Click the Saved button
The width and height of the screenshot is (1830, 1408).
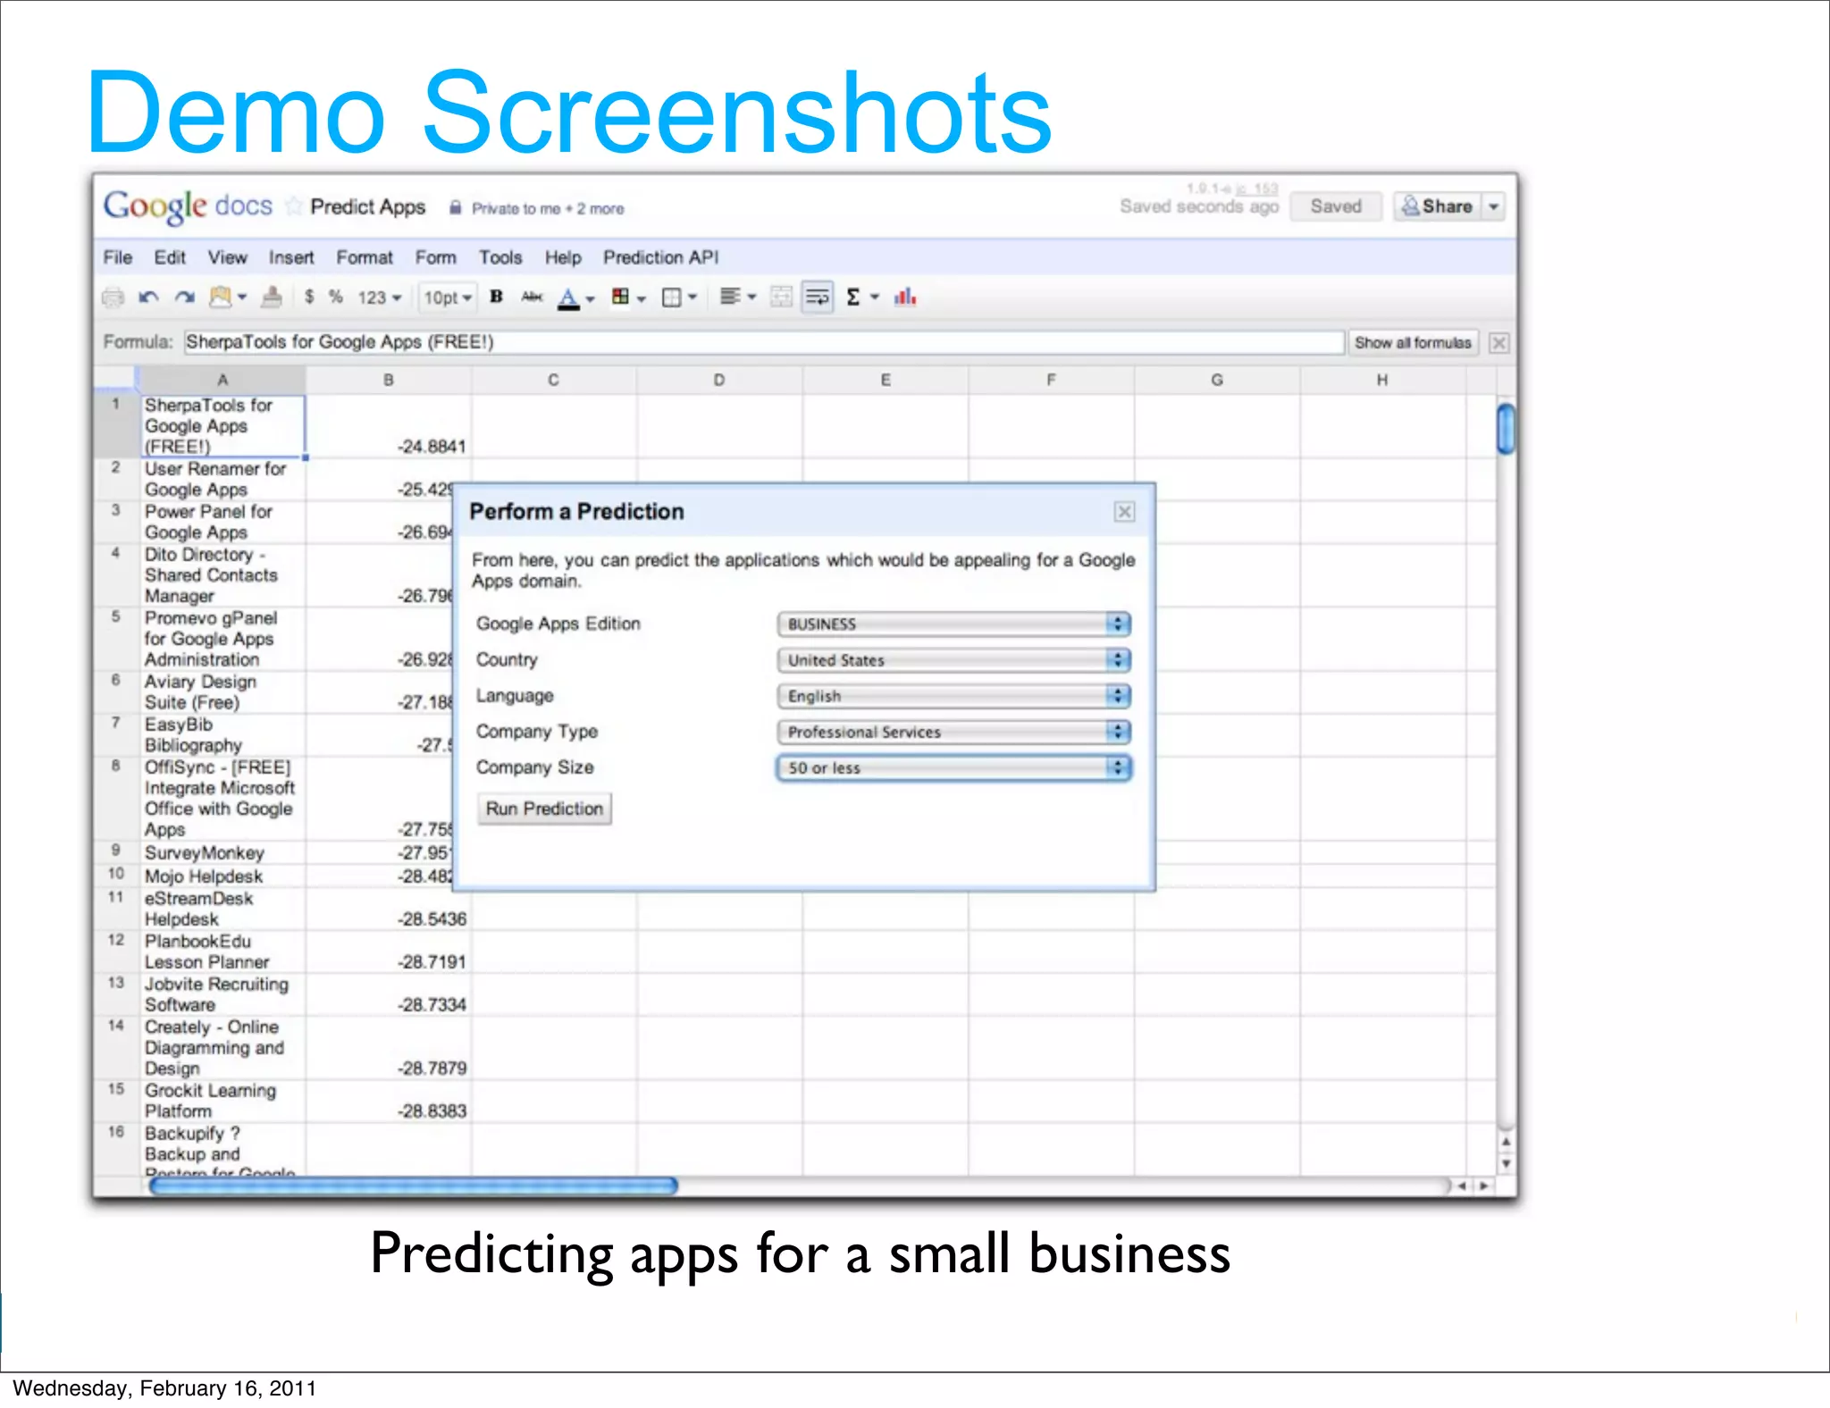[x=1336, y=206]
